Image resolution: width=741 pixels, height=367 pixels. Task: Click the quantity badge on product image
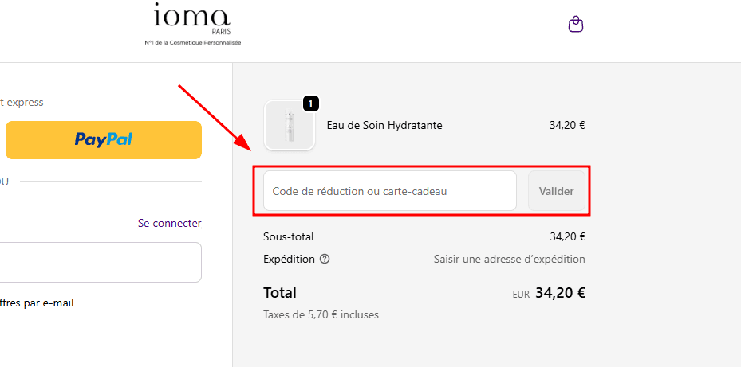click(311, 103)
